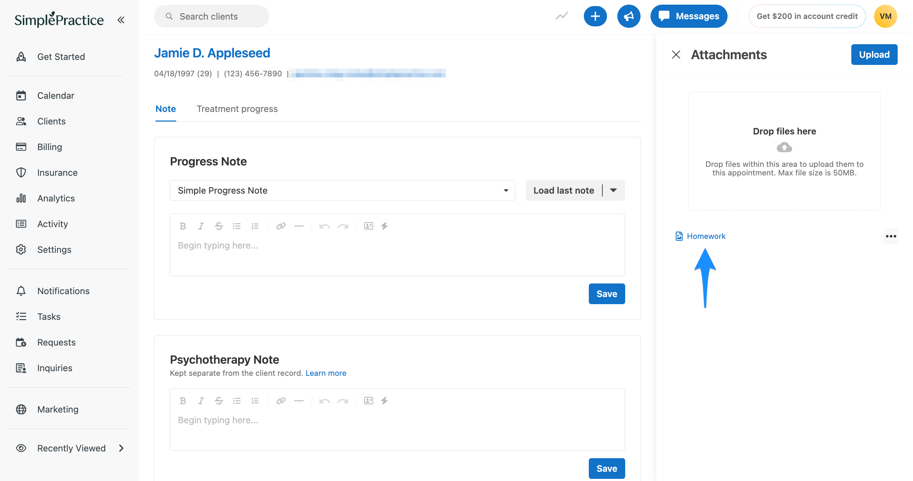The image size is (913, 481).
Task: Apply strikethrough in Psychotherapy Note editor
Action: coord(219,401)
